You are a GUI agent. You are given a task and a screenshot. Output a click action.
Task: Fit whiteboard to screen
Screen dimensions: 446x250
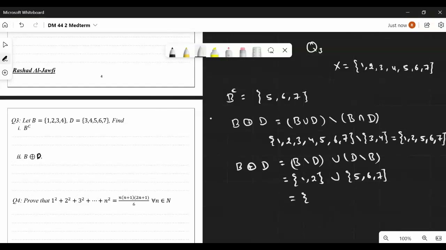click(439, 238)
